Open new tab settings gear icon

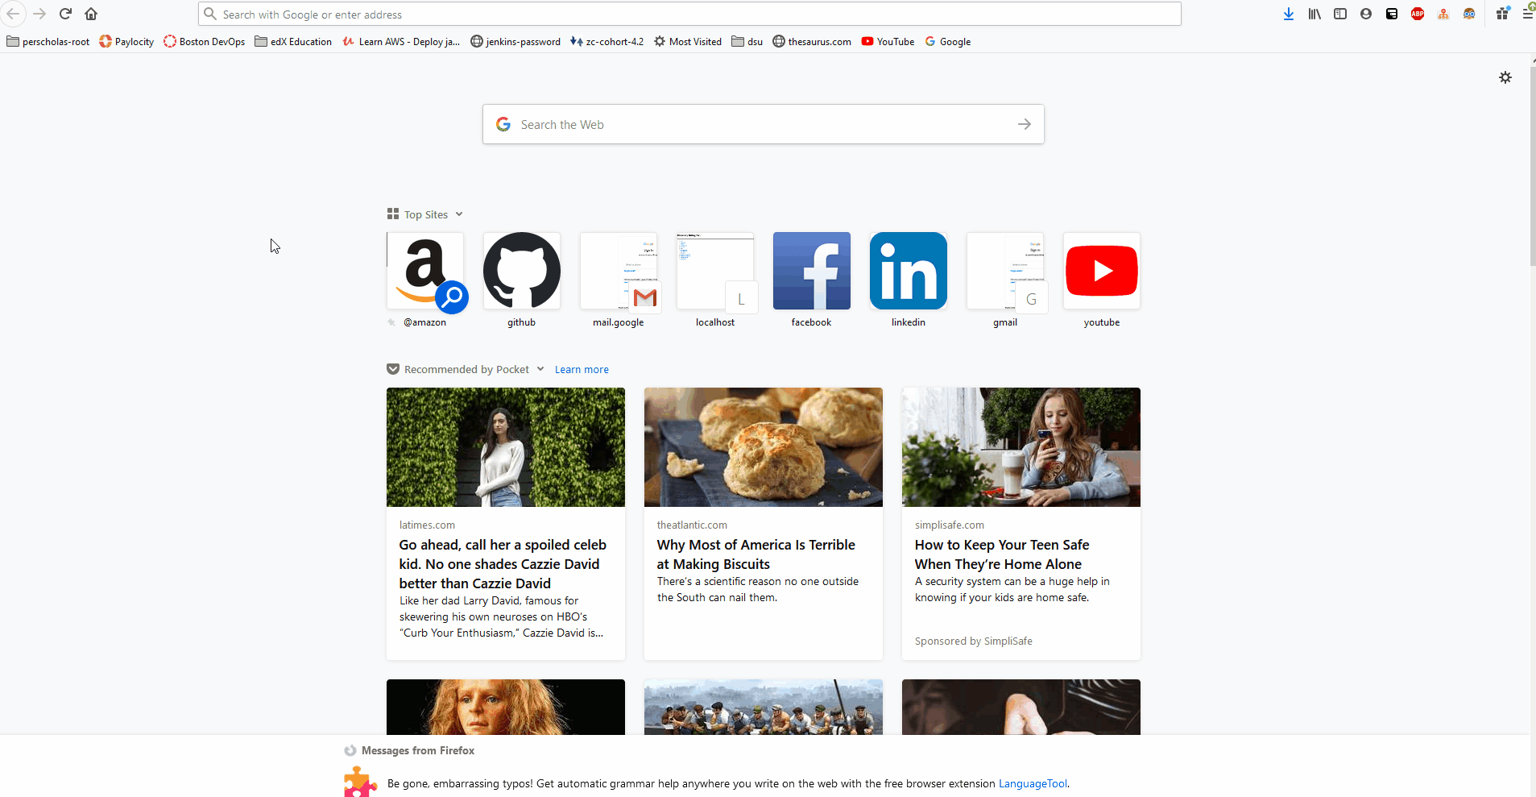click(x=1505, y=77)
